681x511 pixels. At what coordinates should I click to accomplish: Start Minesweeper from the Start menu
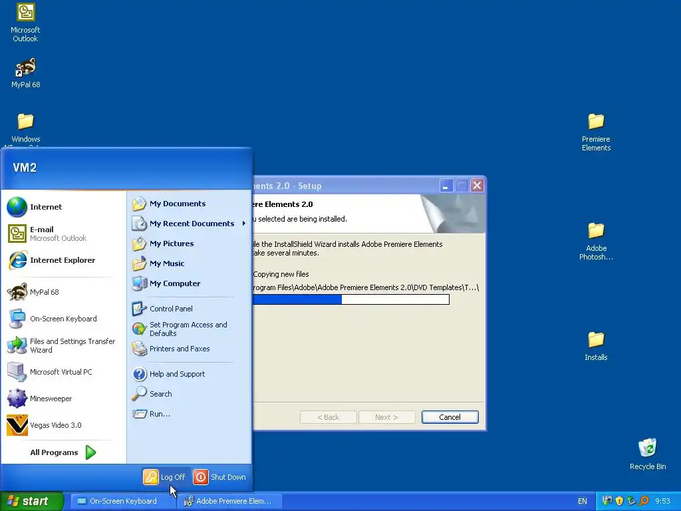coord(63,399)
